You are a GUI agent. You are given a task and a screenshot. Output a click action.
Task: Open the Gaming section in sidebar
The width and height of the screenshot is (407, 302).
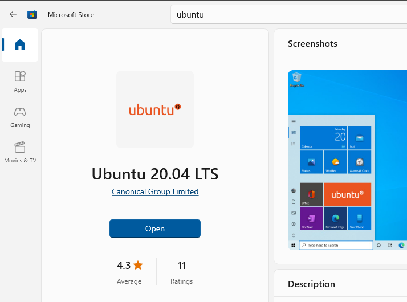tap(20, 117)
